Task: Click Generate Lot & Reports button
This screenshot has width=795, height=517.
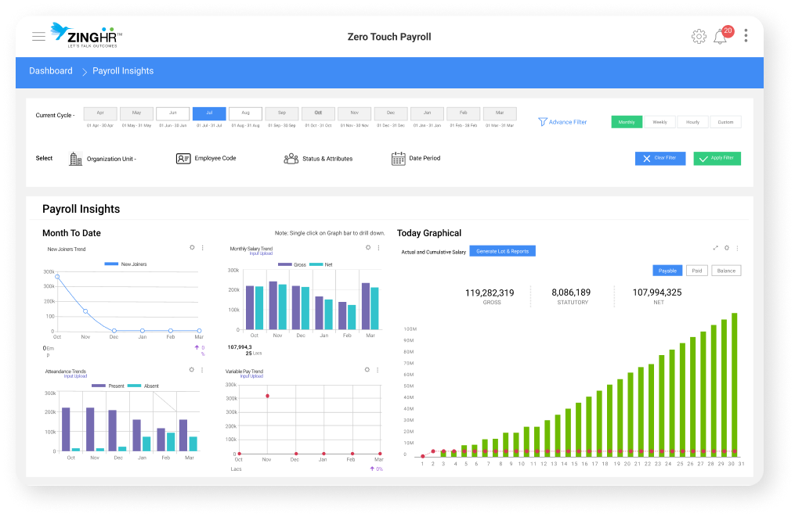Action: 502,251
